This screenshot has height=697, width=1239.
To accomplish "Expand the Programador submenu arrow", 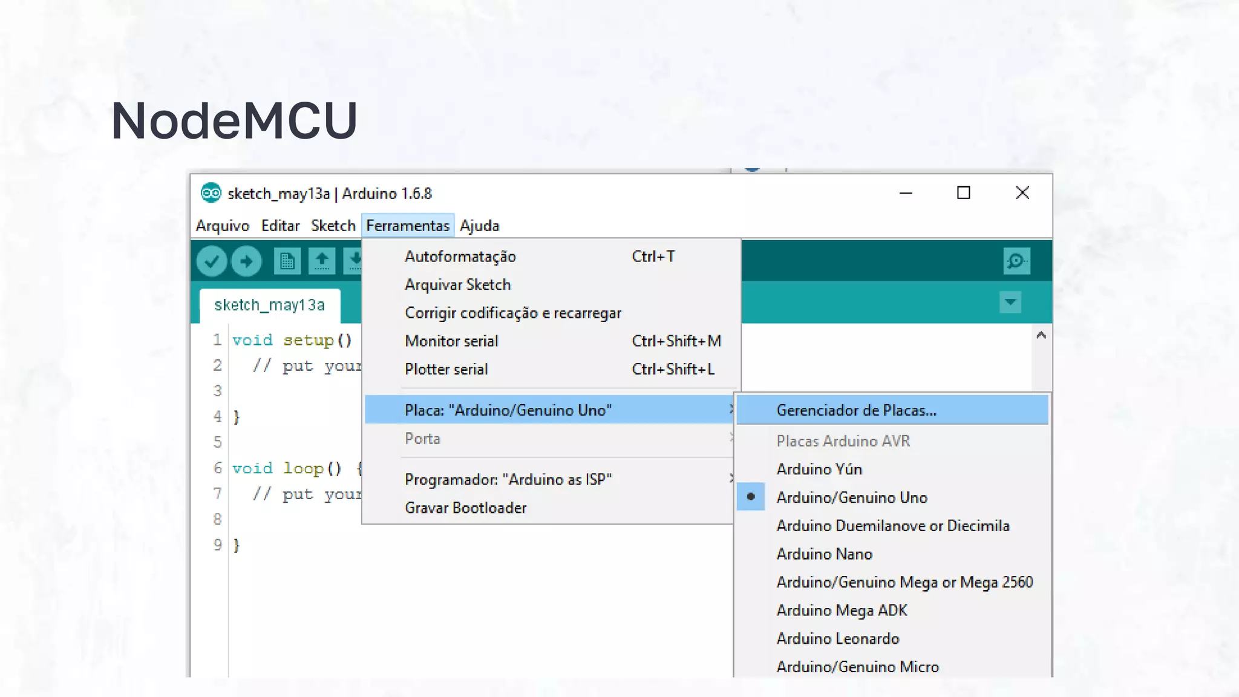I will click(731, 479).
